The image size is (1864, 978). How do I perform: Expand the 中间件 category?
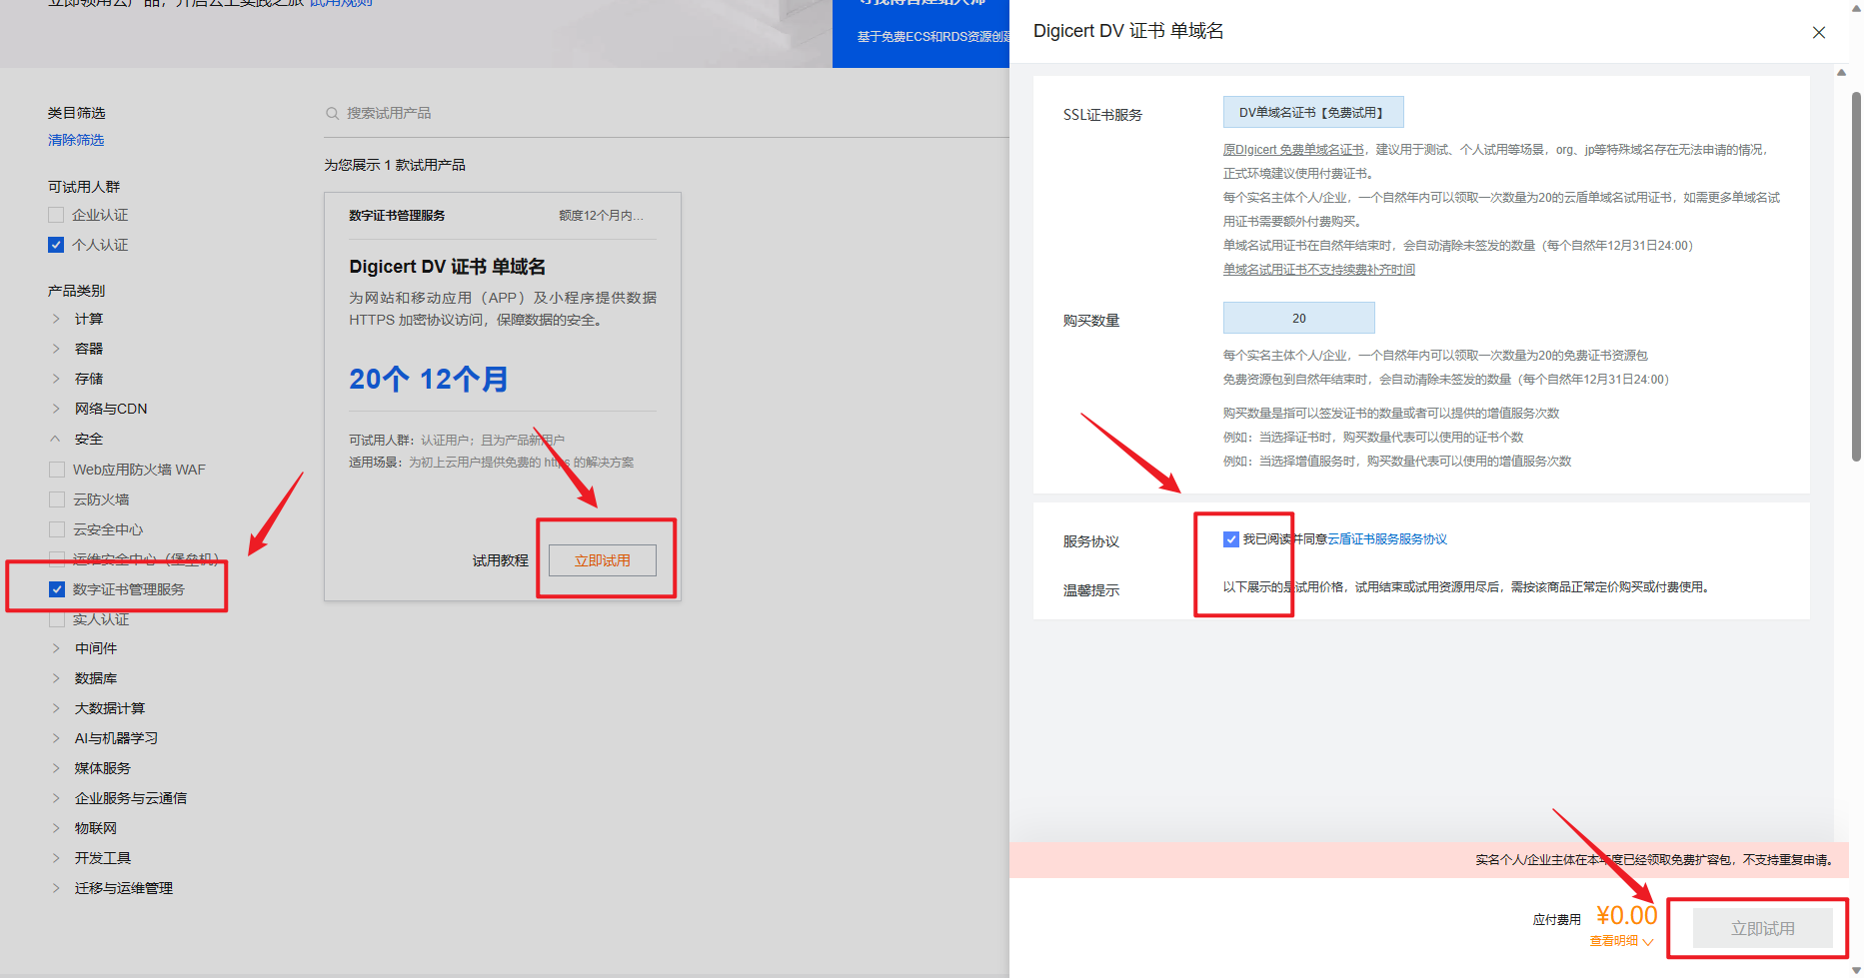pyautogui.click(x=56, y=648)
